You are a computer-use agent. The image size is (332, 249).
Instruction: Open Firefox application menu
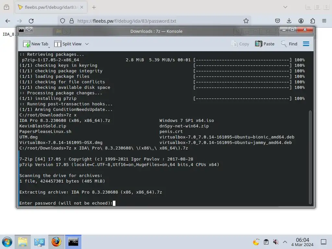pyautogui.click(x=324, y=21)
